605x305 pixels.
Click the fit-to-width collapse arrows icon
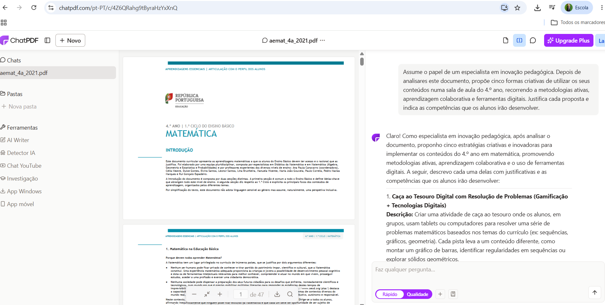pyautogui.click(x=207, y=294)
